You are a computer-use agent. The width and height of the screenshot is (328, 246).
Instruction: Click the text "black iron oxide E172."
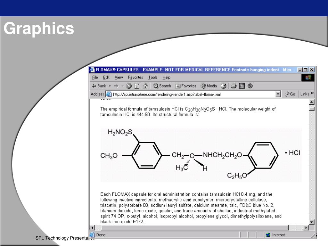tap(122, 222)
